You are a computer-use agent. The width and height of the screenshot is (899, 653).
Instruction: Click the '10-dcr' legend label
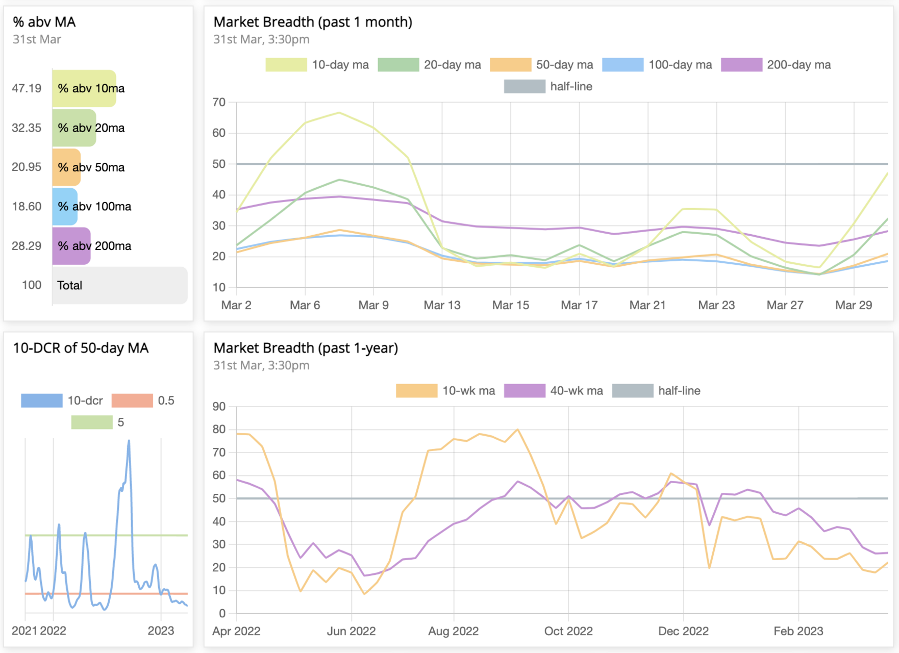pyautogui.click(x=85, y=400)
